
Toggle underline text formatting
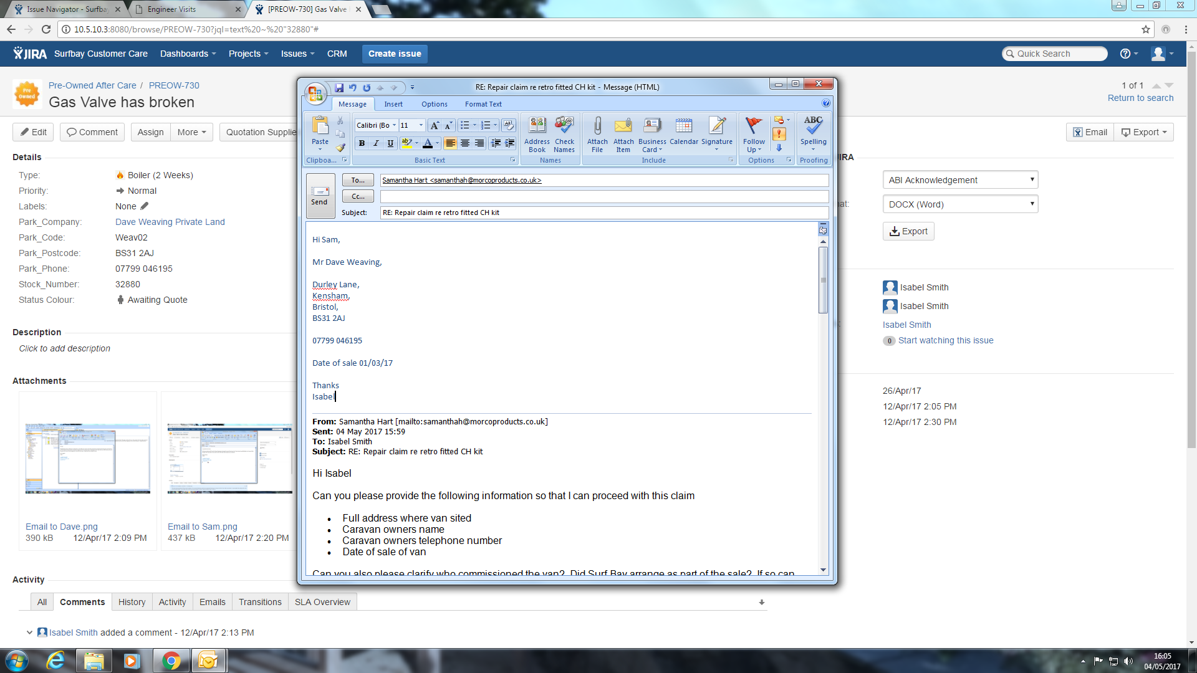click(x=390, y=143)
